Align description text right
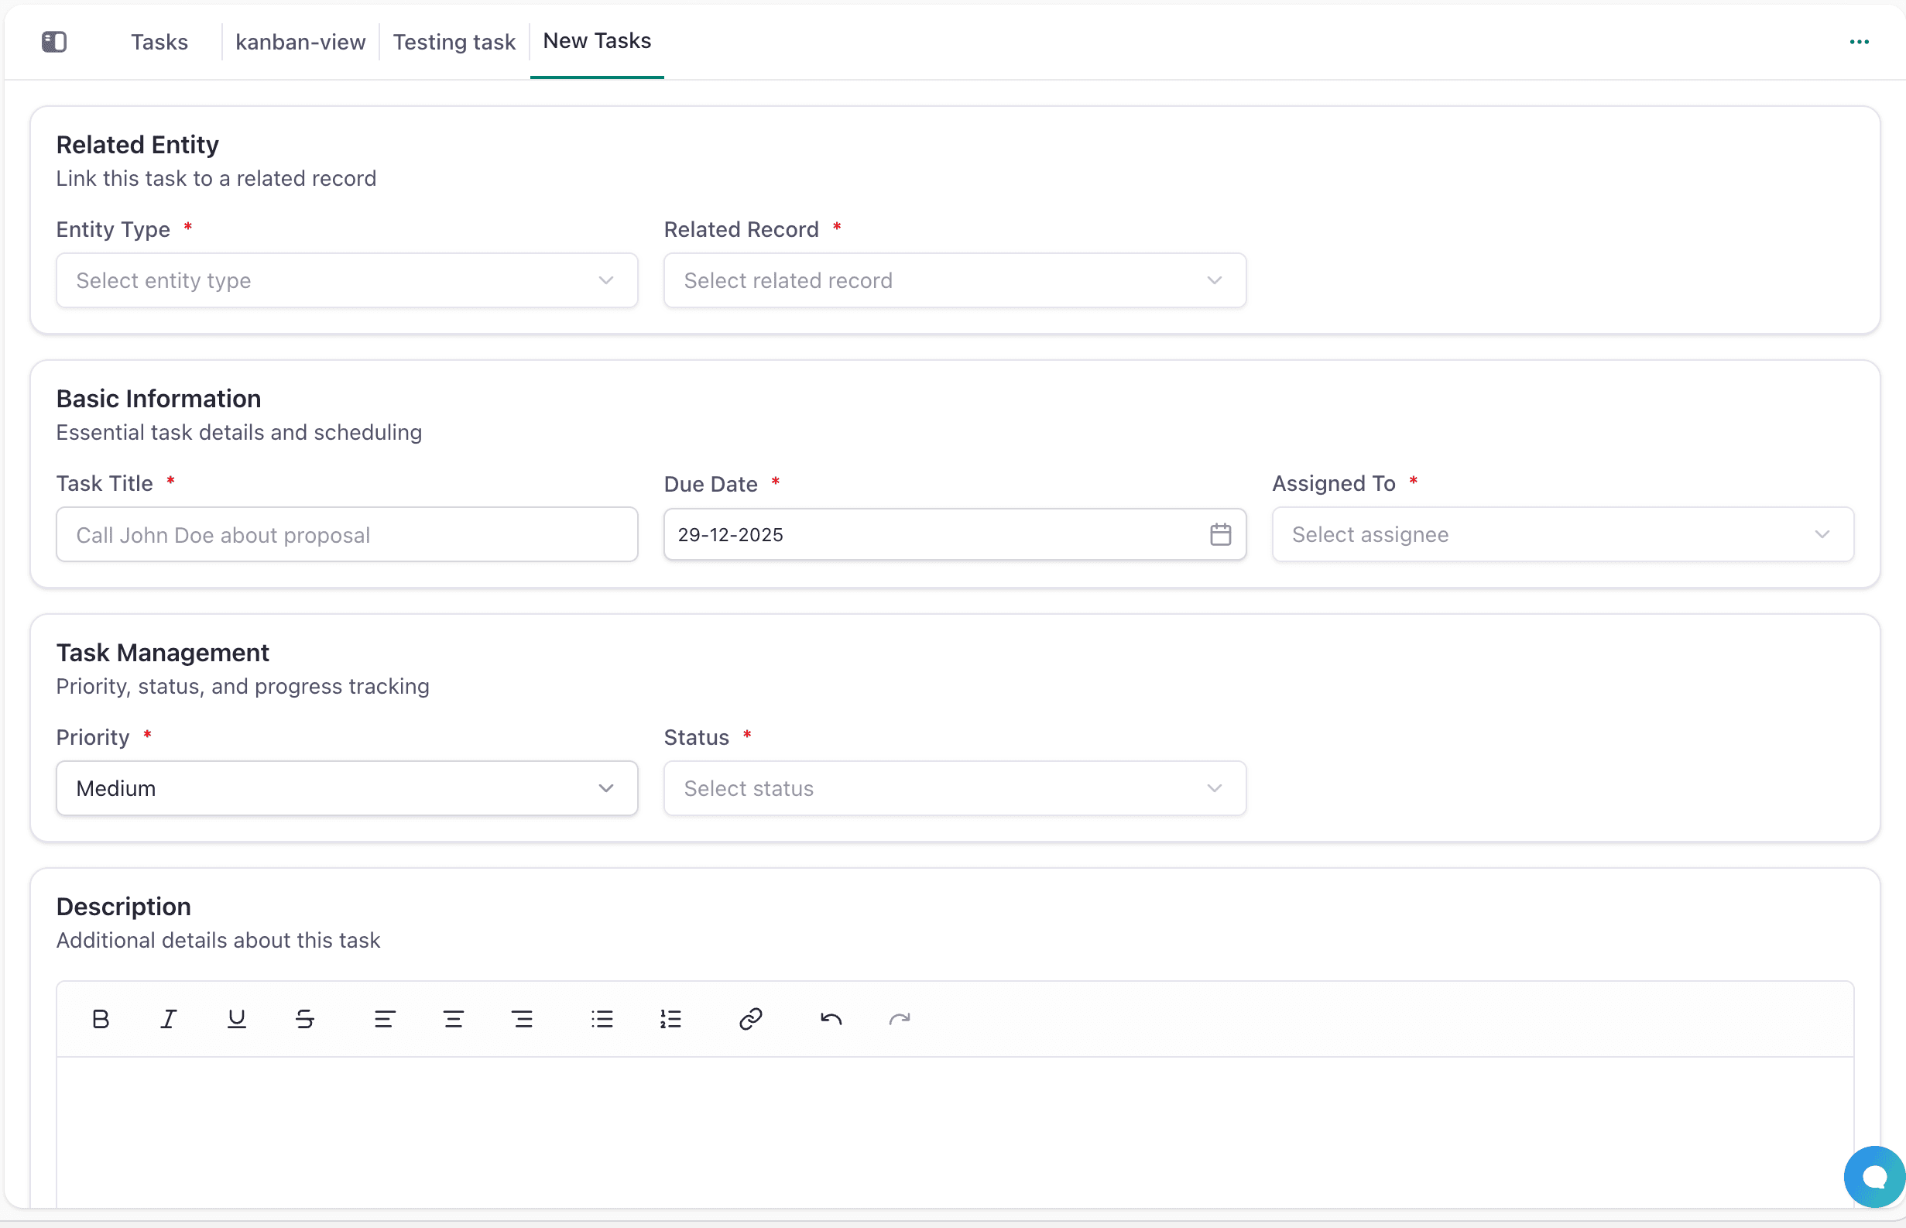The height and width of the screenshot is (1228, 1906). coord(522,1018)
